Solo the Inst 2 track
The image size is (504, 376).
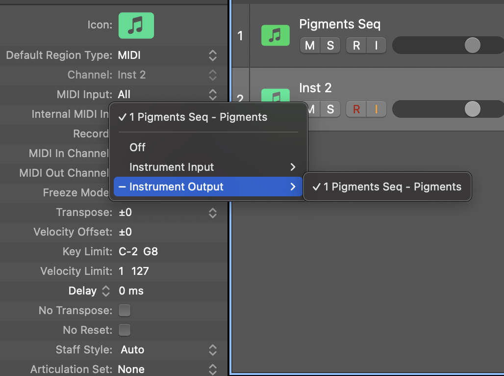tap(330, 109)
